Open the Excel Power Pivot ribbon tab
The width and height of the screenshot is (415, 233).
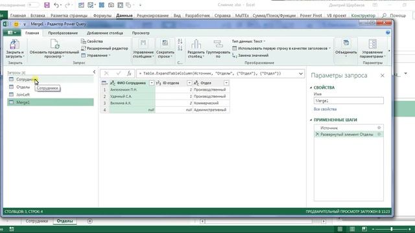[x=311, y=16]
